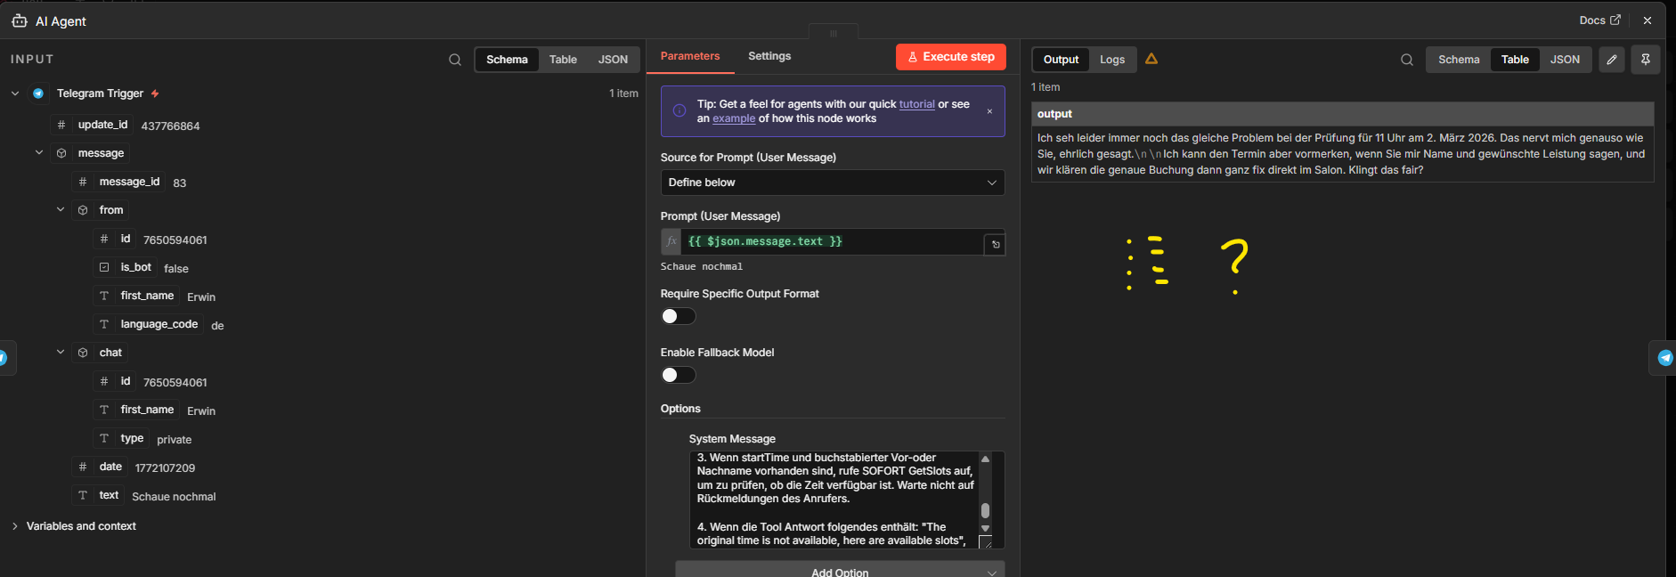Screen dimensions: 1676x577
Task: Click the pencil edit output icon
Action: point(1612,60)
